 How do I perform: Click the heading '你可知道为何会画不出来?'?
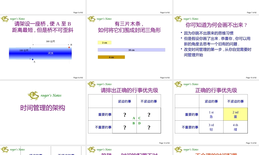click(216, 25)
